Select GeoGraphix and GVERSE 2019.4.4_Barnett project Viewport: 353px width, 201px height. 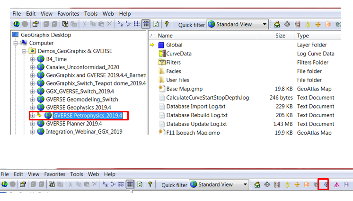[96, 75]
